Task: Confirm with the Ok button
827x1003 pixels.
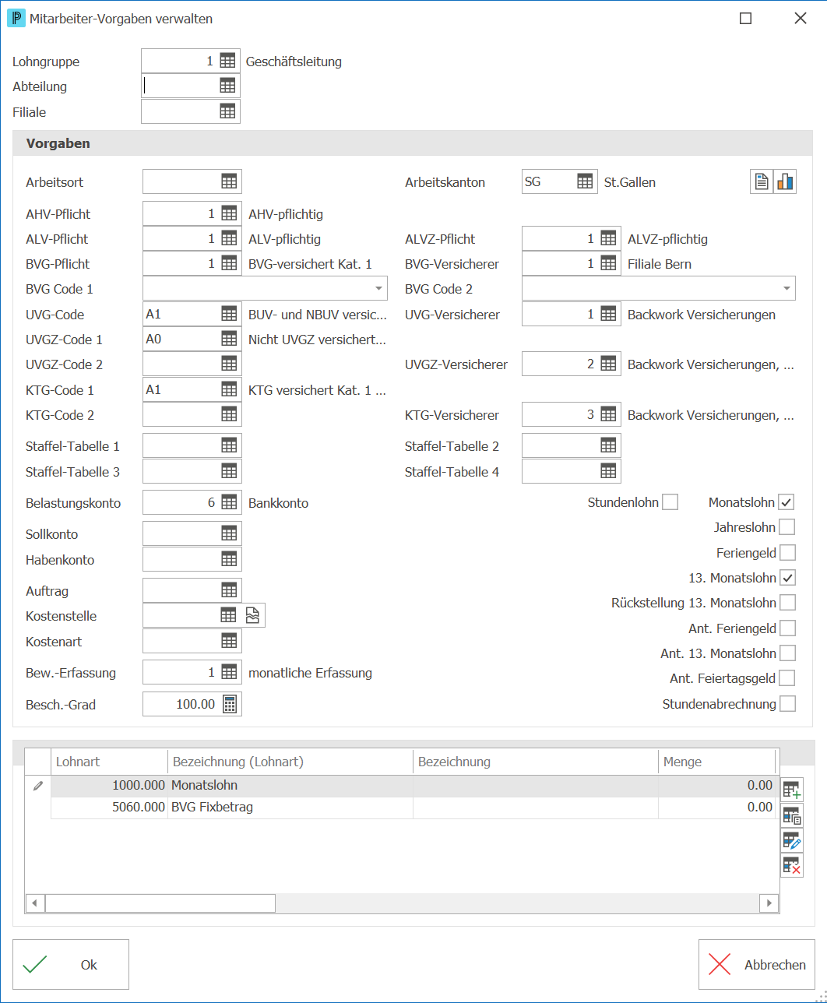Action: click(71, 964)
